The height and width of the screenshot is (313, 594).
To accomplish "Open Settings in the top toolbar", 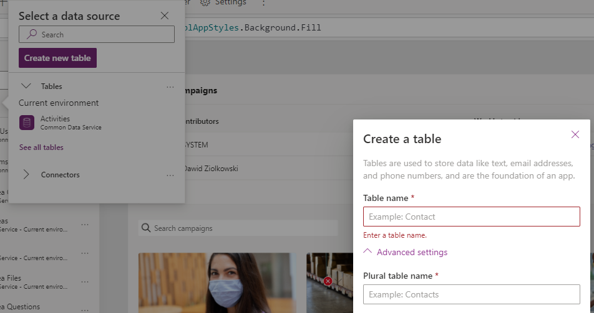I will pyautogui.click(x=223, y=2).
